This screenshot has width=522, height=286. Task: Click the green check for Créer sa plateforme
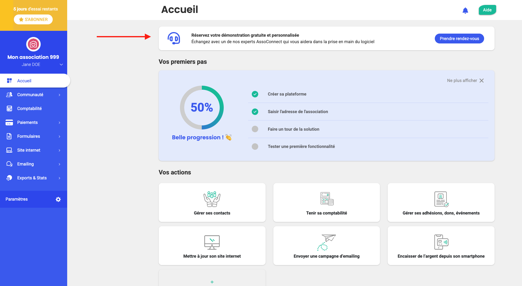255,94
